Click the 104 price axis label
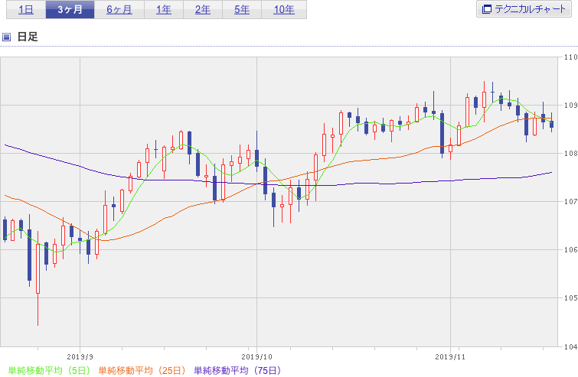 570,346
